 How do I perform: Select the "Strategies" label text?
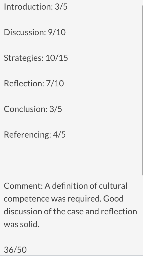24,58
